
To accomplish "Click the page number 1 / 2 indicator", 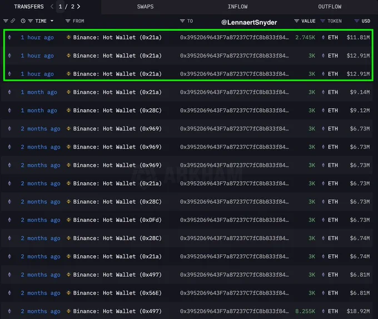I will pos(66,7).
